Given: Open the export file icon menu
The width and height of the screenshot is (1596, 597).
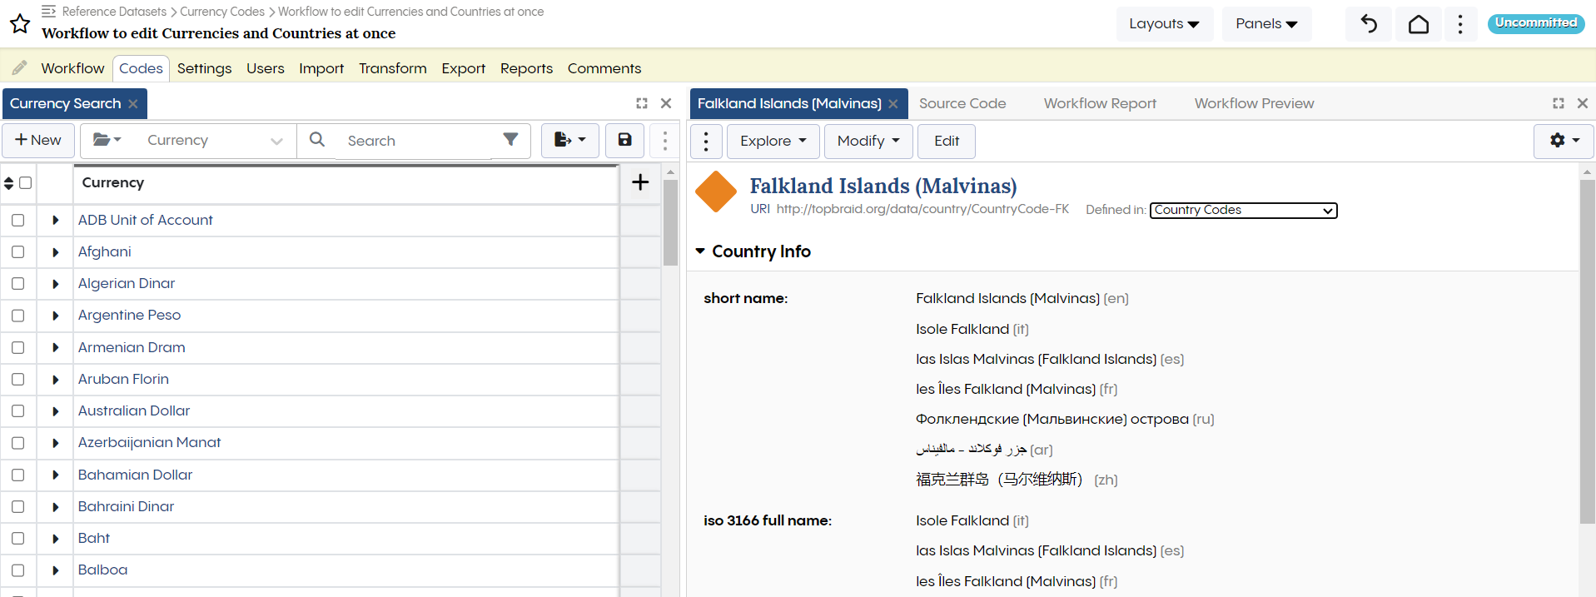Looking at the screenshot, I should coord(569,140).
